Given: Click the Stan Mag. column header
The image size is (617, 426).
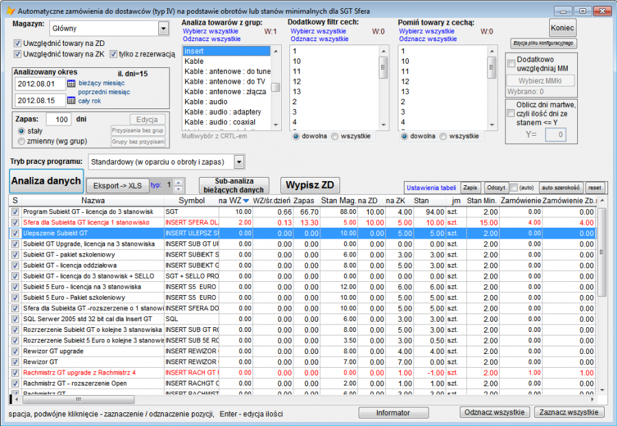Looking at the screenshot, I should pos(338,200).
